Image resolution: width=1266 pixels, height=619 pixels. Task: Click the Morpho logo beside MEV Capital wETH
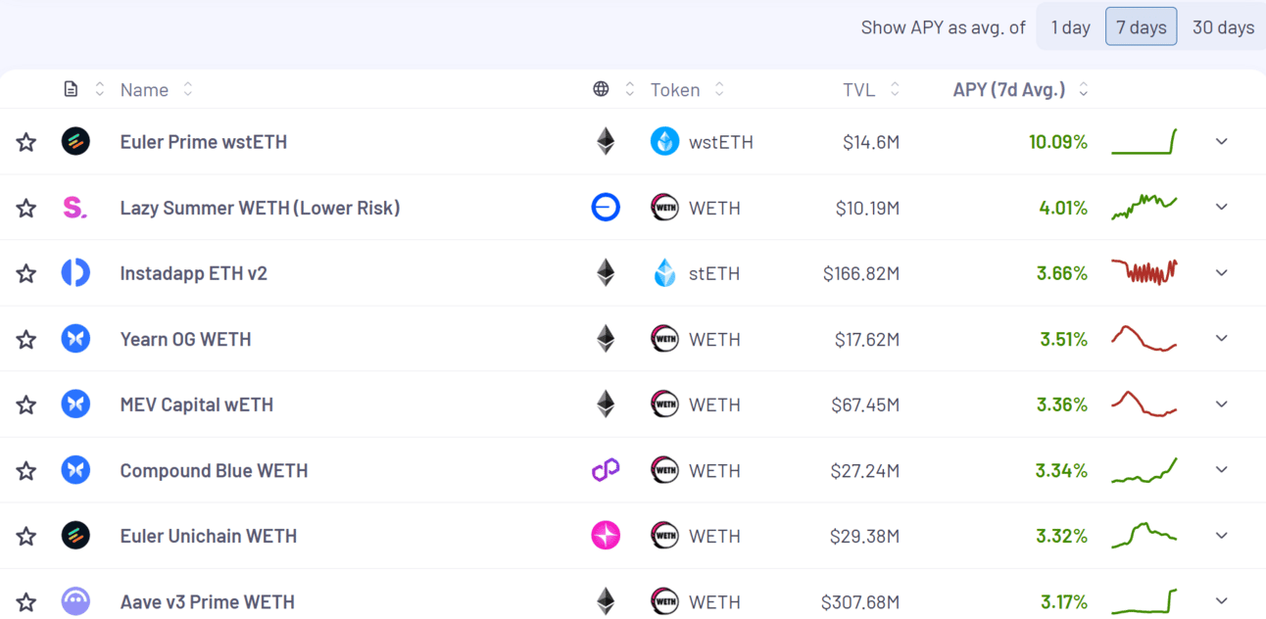[75, 404]
